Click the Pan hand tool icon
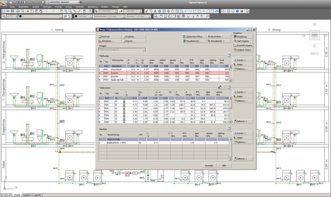Viewport: 331px width, 197px height. [x=61, y=11]
